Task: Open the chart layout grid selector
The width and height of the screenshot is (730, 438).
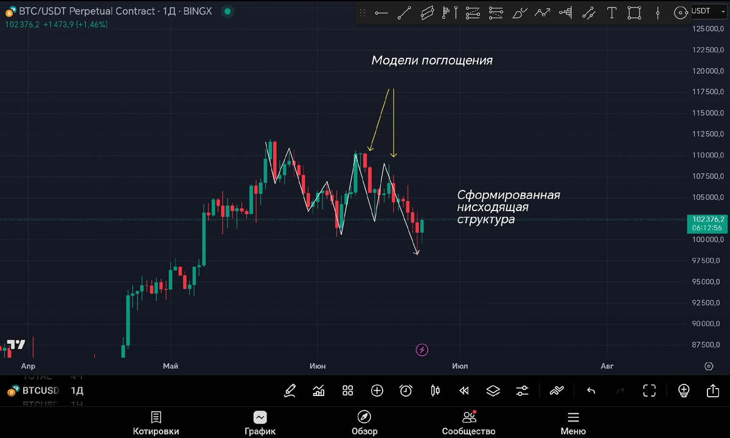Action: [x=348, y=391]
